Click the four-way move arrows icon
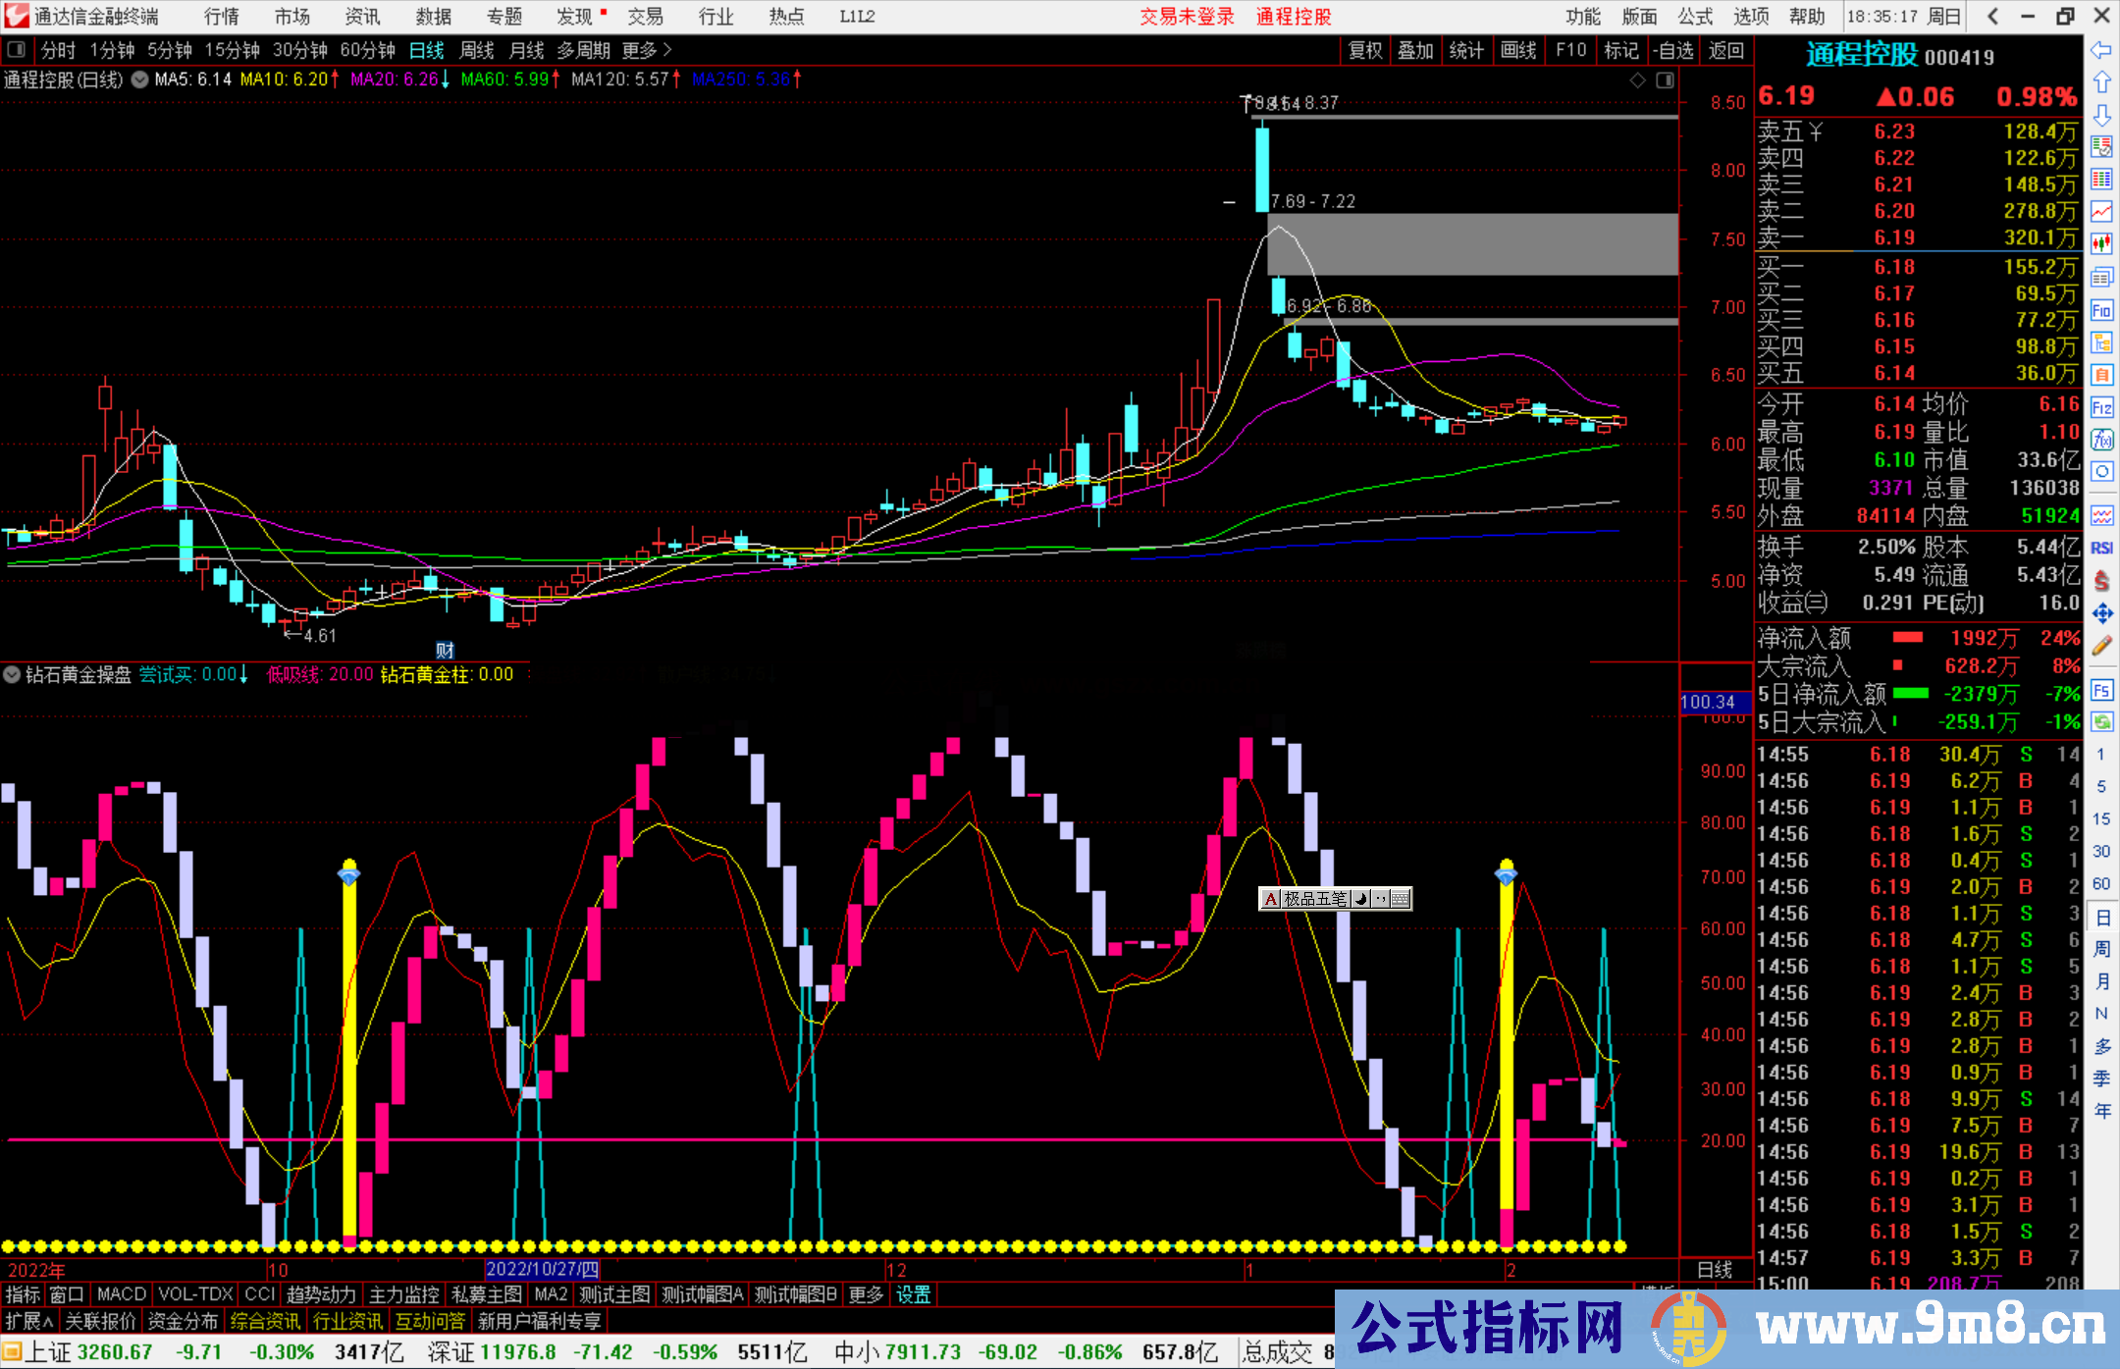The image size is (2120, 1369). pos(2101,613)
